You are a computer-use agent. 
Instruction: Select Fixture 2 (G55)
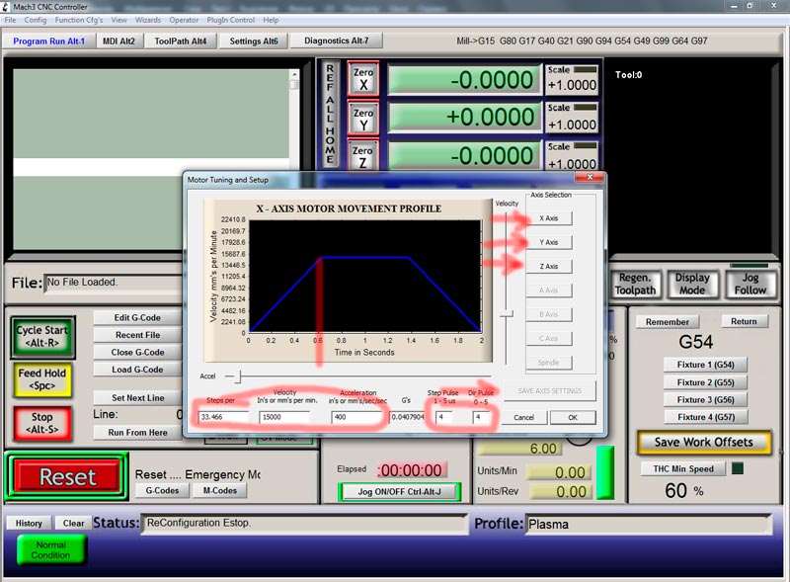(x=705, y=382)
